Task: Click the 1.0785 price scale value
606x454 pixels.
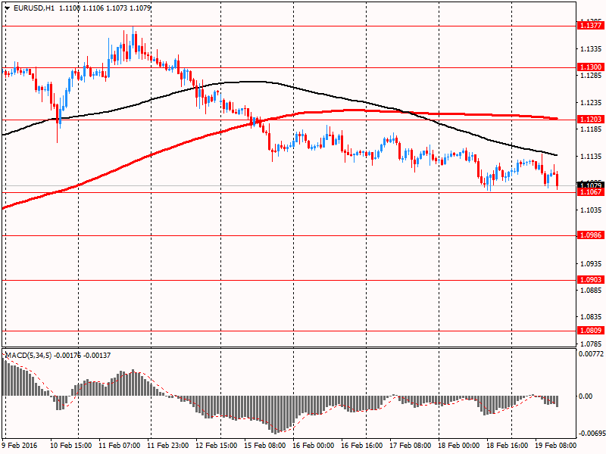Action: coord(592,344)
